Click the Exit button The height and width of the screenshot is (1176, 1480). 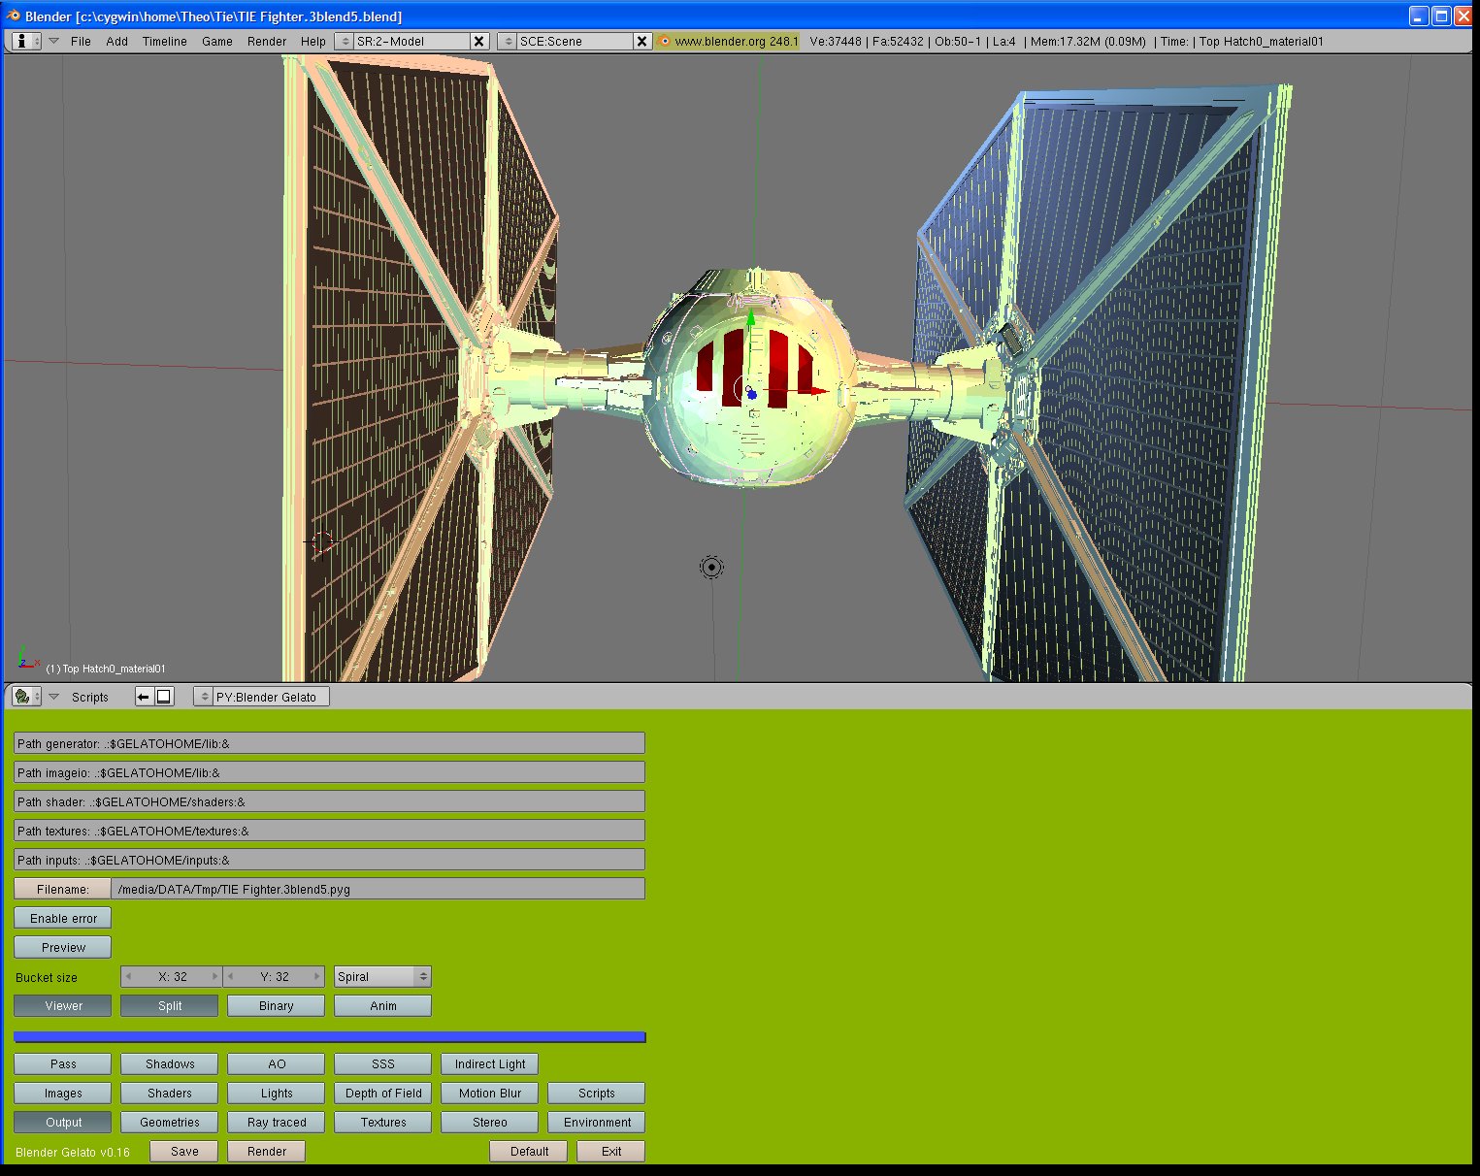click(x=611, y=1152)
